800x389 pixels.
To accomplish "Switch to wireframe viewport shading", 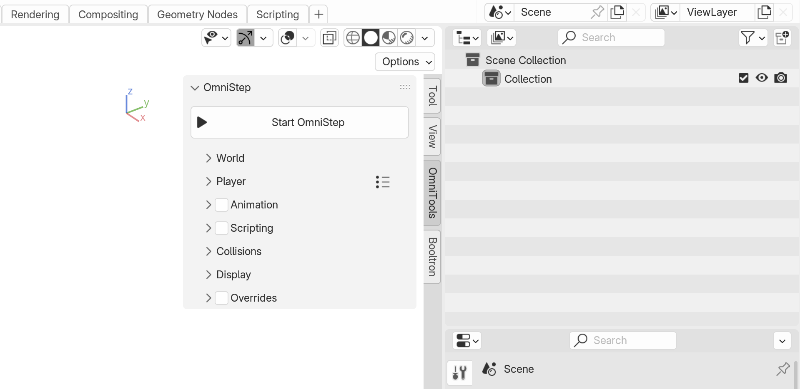I will click(353, 38).
